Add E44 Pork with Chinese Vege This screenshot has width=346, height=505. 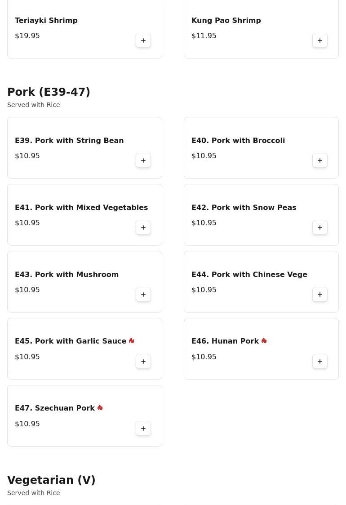coord(319,295)
